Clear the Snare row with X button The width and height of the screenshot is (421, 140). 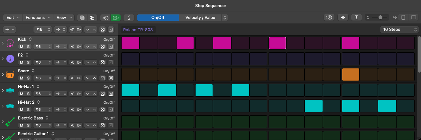pos(111,78)
